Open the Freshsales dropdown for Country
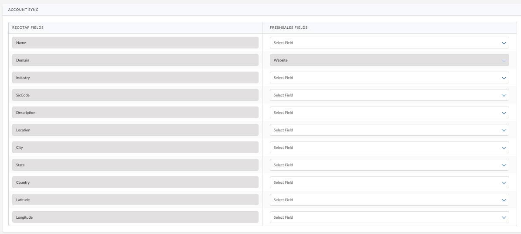The height and width of the screenshot is (234, 521). click(389, 182)
